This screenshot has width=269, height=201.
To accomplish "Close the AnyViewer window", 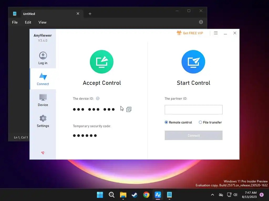I will 235,33.
